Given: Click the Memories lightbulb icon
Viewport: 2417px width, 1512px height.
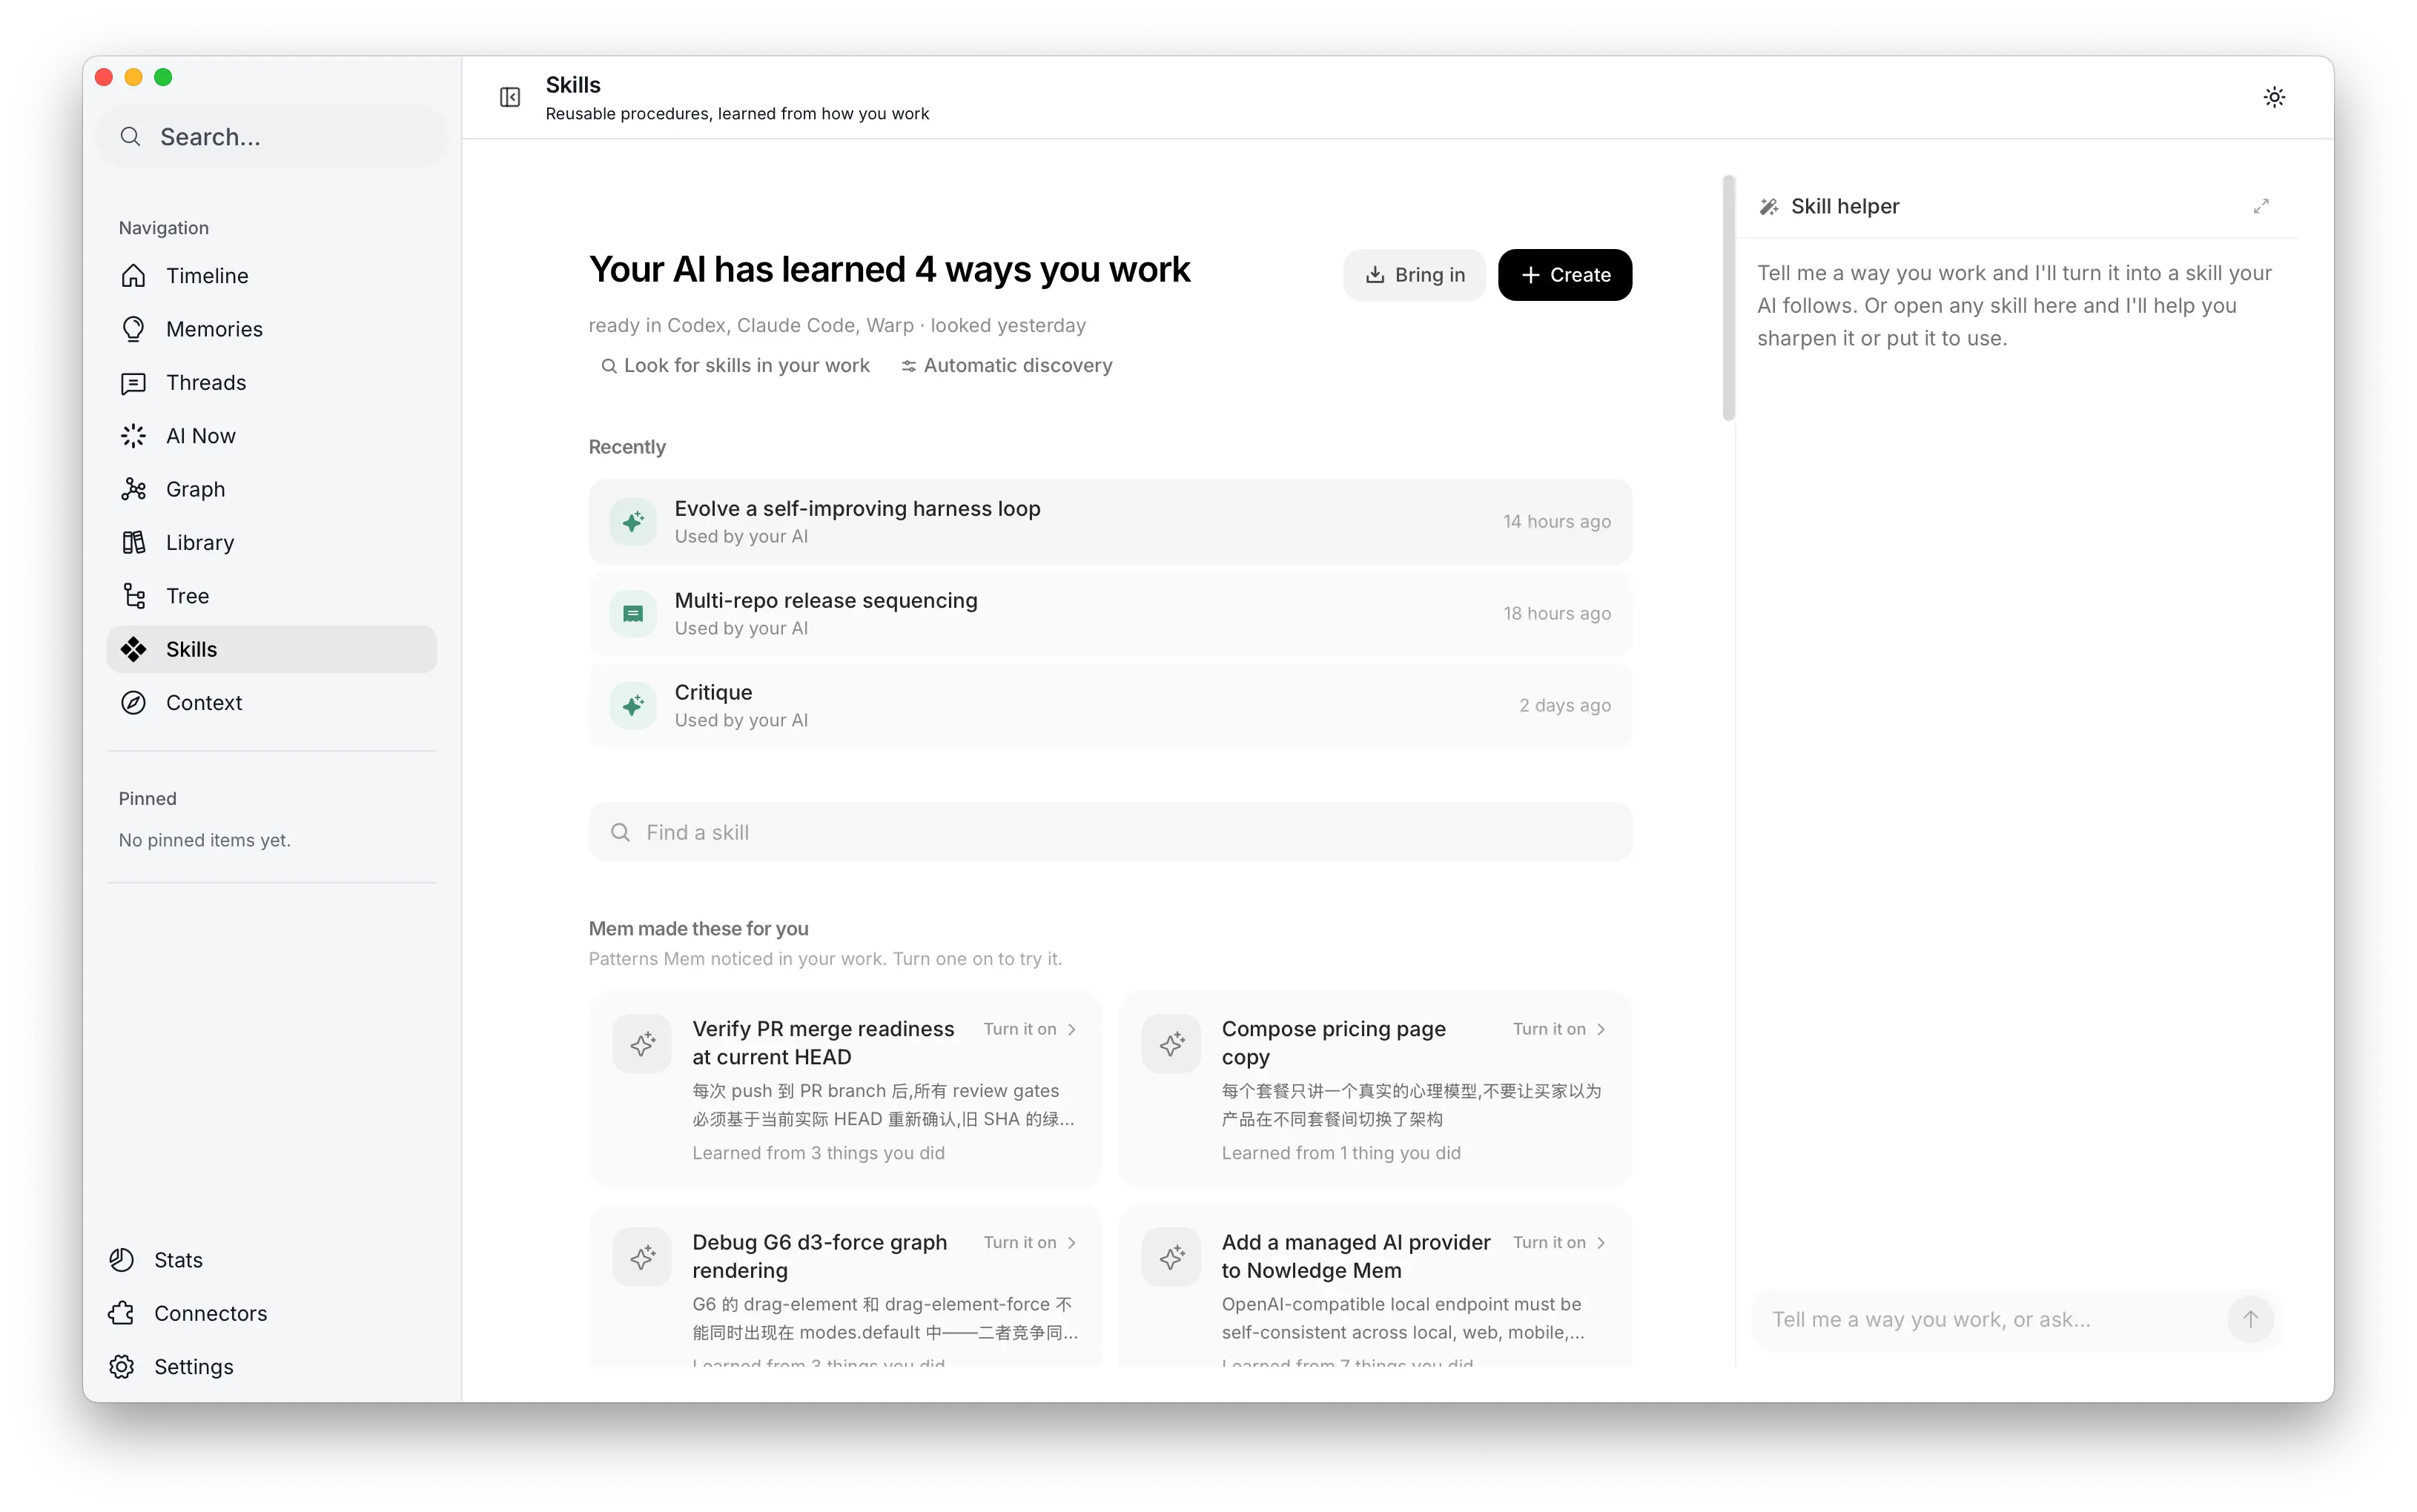Looking at the screenshot, I should click(x=133, y=329).
